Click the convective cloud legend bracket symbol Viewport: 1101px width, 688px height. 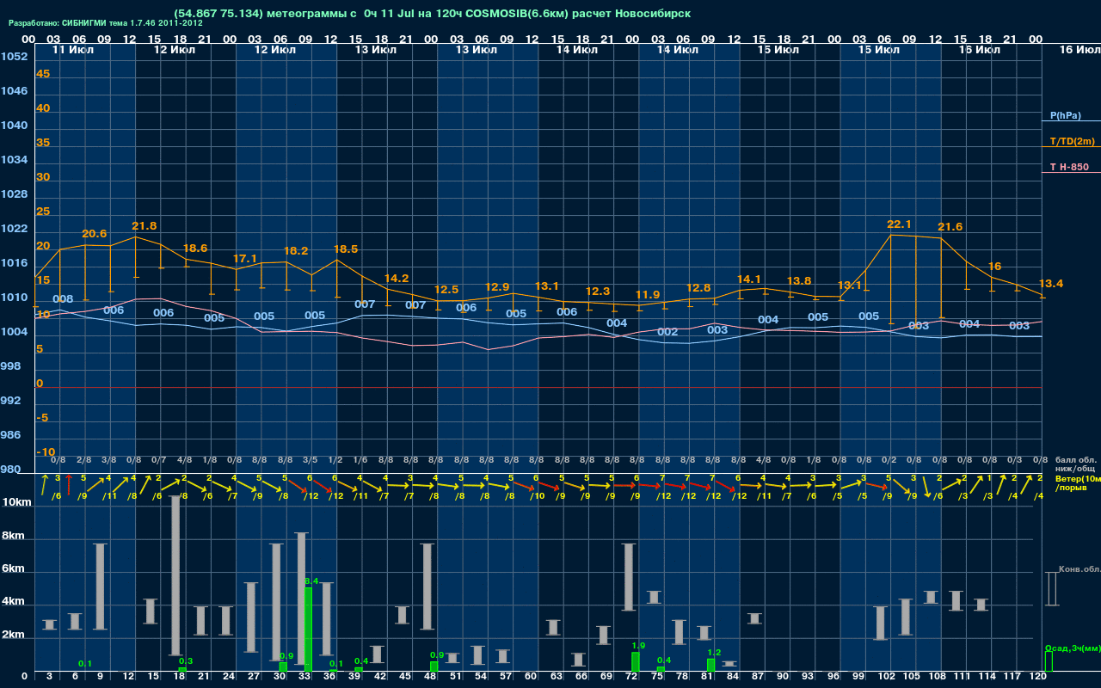pyautogui.click(x=1051, y=589)
